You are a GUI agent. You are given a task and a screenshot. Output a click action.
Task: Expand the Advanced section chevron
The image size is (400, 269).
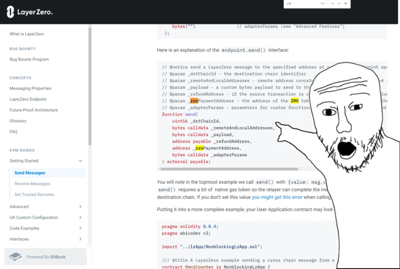pyautogui.click(x=80, y=207)
